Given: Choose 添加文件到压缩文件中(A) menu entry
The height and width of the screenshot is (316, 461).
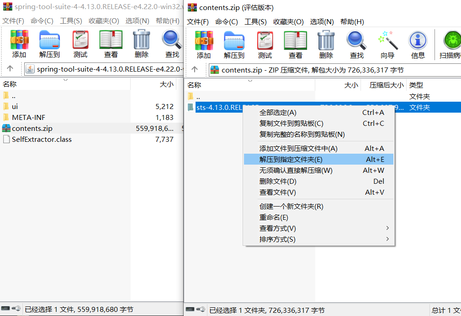Looking at the screenshot, I should (319, 149).
